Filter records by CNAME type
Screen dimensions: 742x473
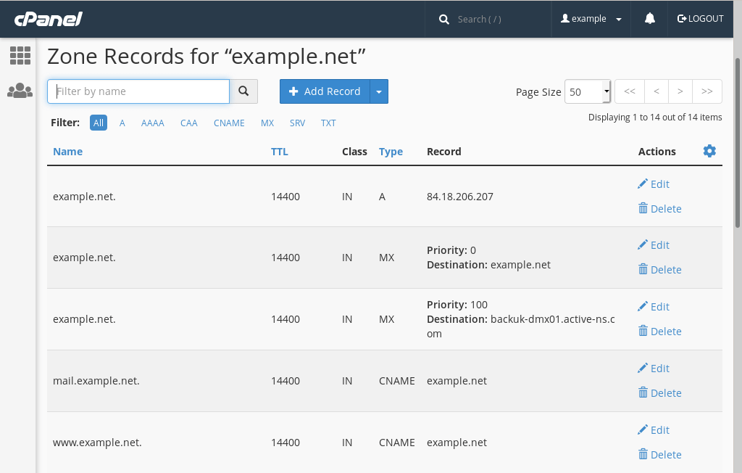coord(229,123)
